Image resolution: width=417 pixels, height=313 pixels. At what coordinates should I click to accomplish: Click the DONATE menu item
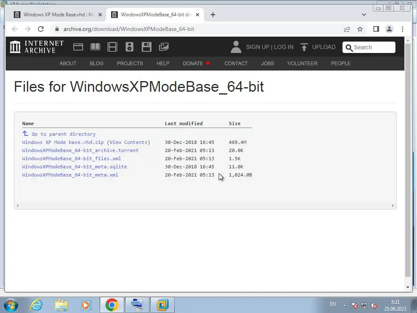pyautogui.click(x=196, y=63)
